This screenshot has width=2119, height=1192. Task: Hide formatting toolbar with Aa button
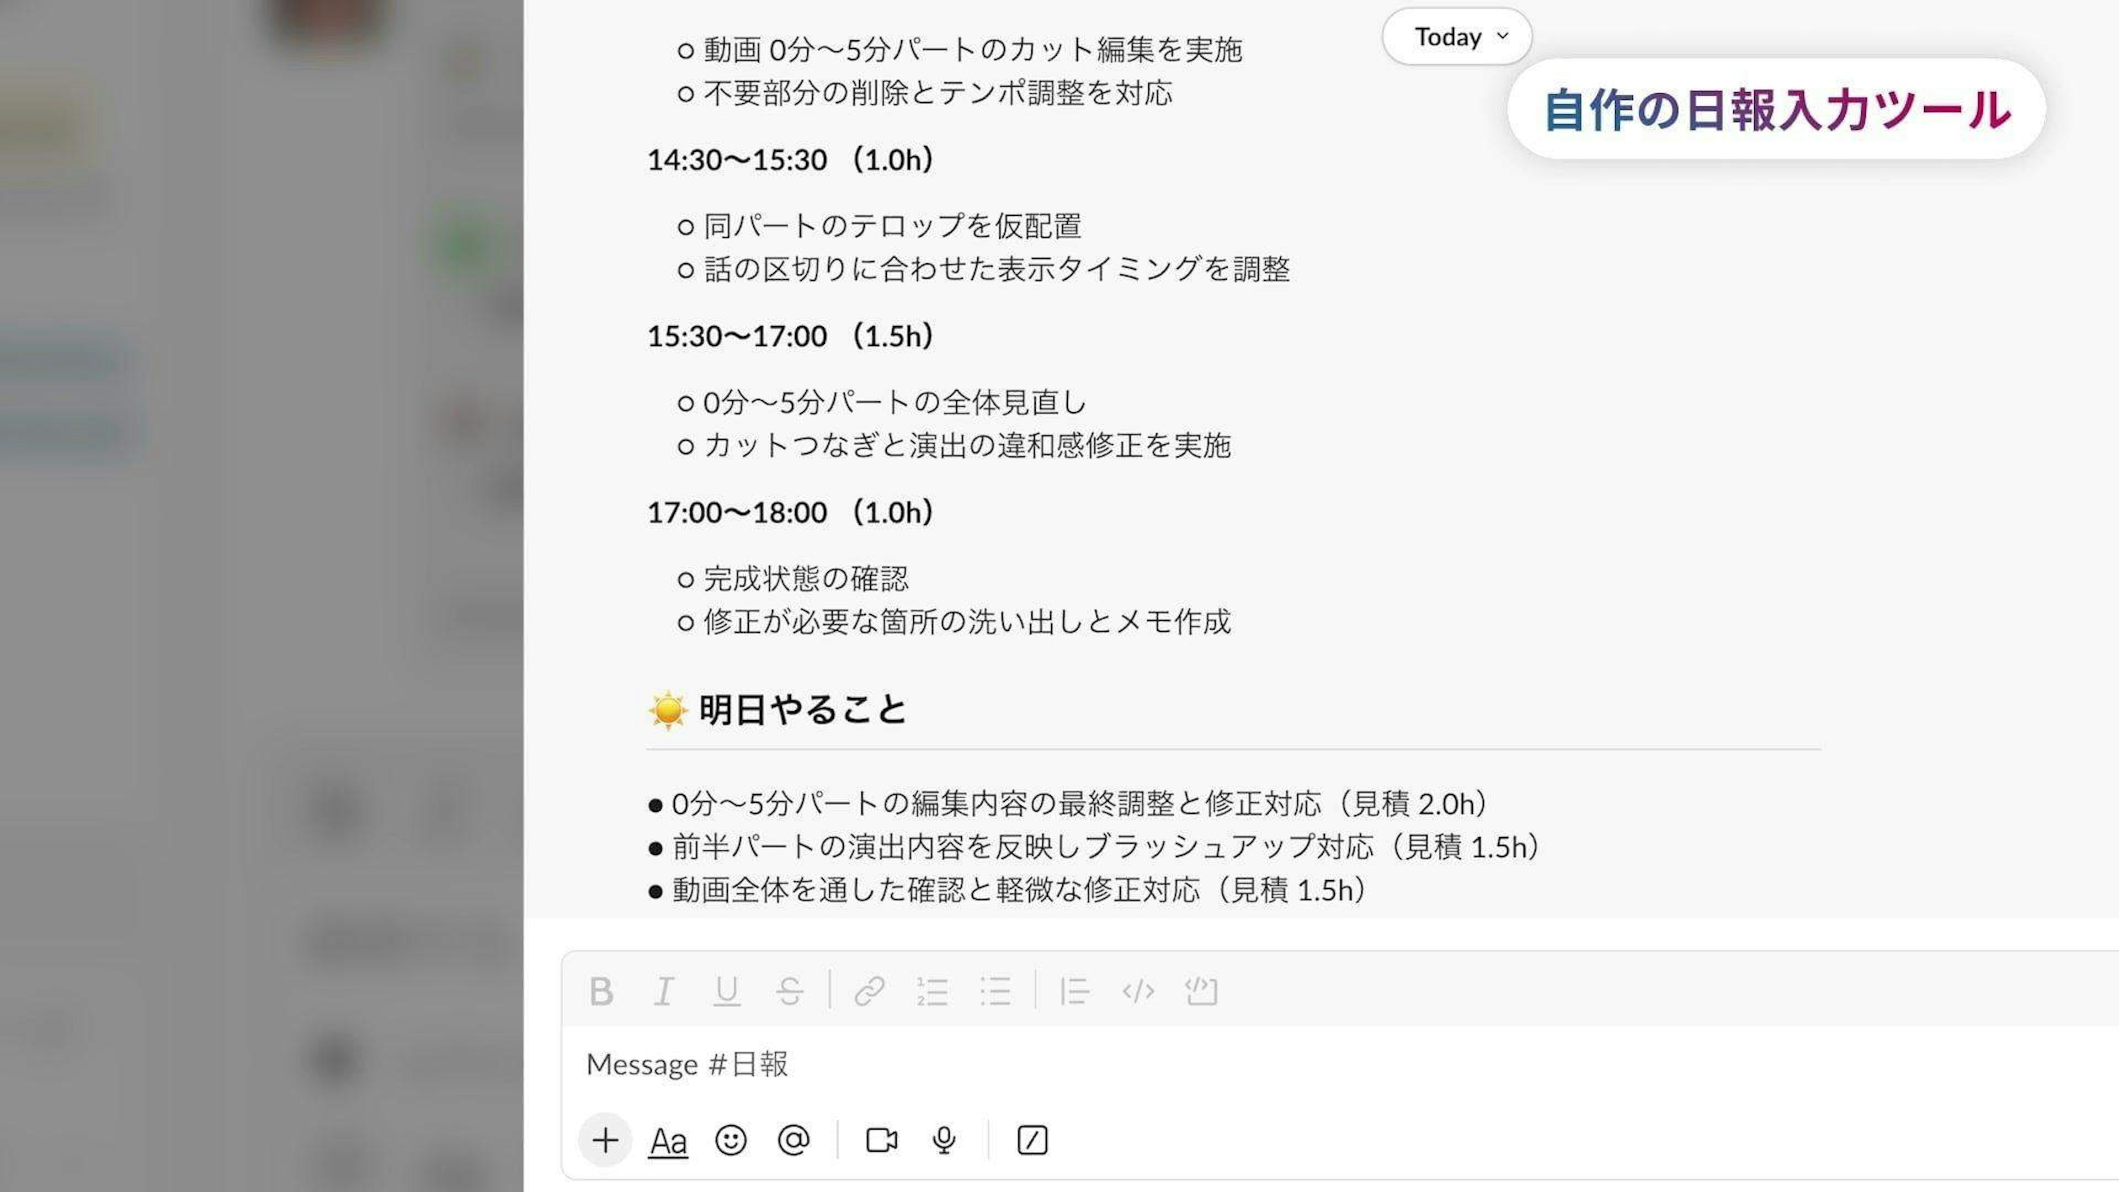click(668, 1141)
